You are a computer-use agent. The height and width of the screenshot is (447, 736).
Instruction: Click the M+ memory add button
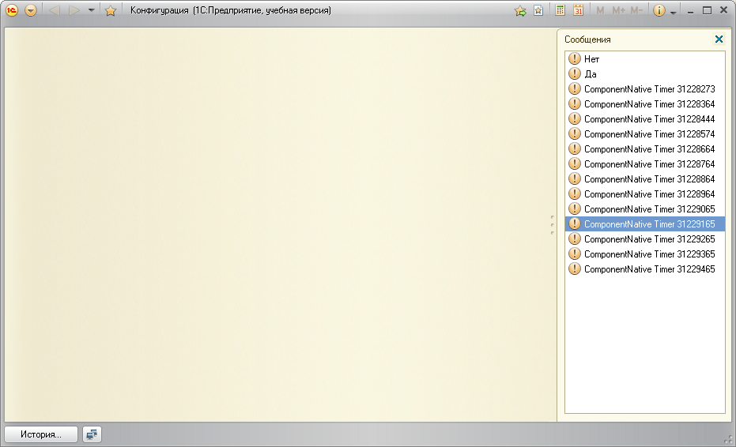(x=619, y=10)
